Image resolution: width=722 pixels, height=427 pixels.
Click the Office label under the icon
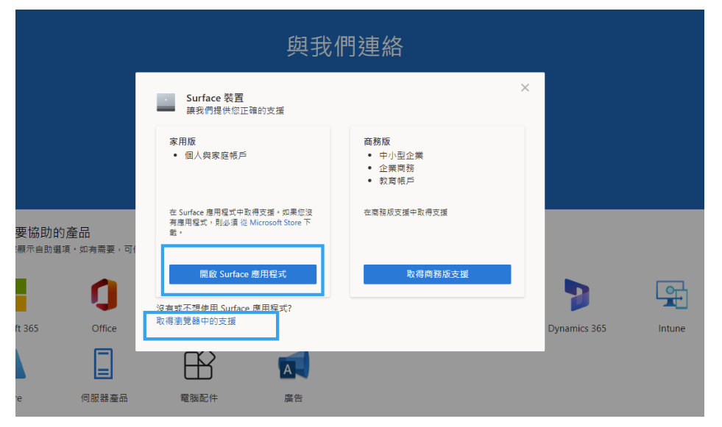pyautogui.click(x=104, y=329)
